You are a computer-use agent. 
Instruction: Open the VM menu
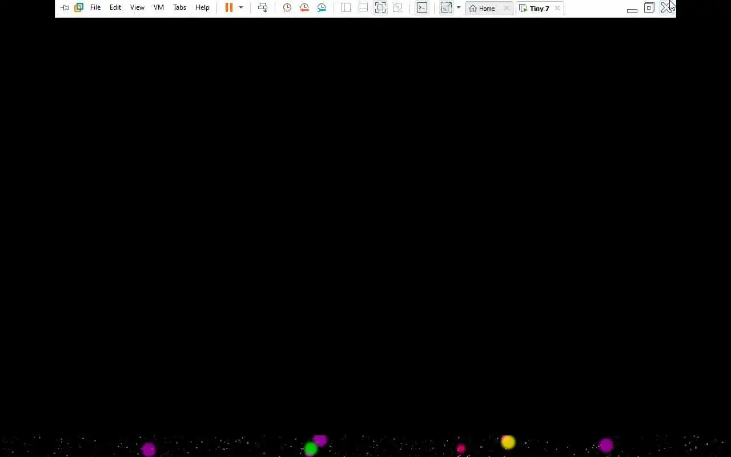159,7
